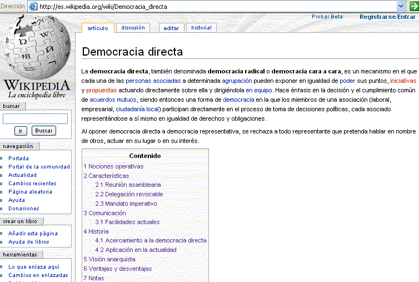Viewport: 419px width, 282px height.
Task: Jump to 4 Historia section
Action: tap(96, 231)
